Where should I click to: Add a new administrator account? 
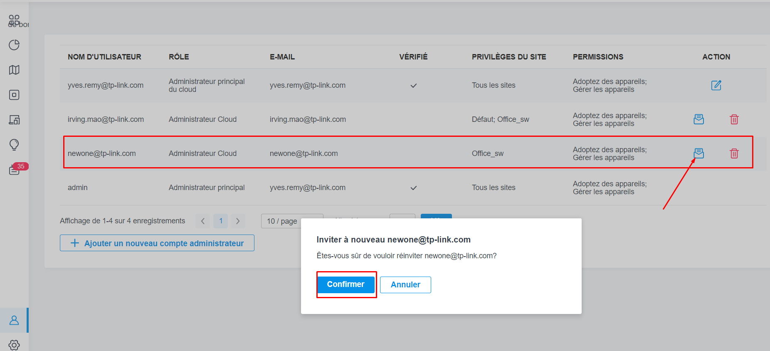157,243
